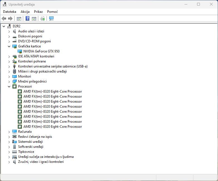Viewport: 218px width, 181px height.
Task: Select Kontroleri univerzalne serijske sabirnice (USB-a) label
Action: point(53,66)
